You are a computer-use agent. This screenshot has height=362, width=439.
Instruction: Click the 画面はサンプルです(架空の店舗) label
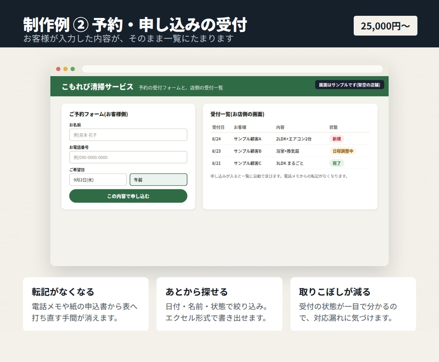(x=350, y=85)
